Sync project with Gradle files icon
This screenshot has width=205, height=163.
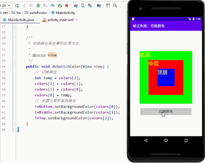tap(75, 6)
